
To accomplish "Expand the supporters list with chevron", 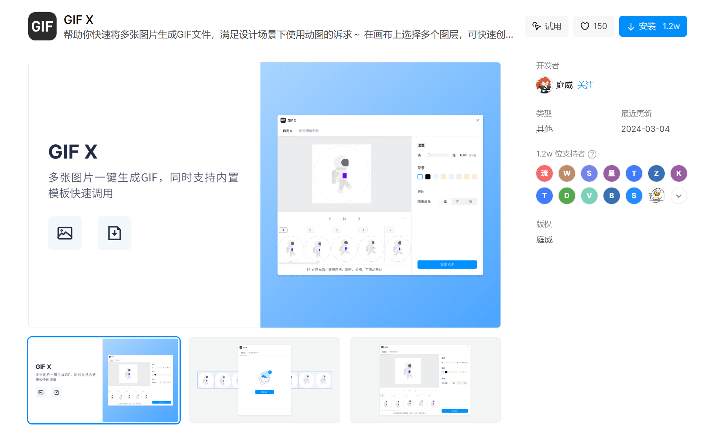I will point(678,196).
